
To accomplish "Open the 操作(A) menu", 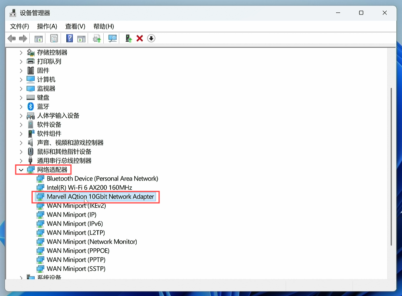I will (x=47, y=26).
